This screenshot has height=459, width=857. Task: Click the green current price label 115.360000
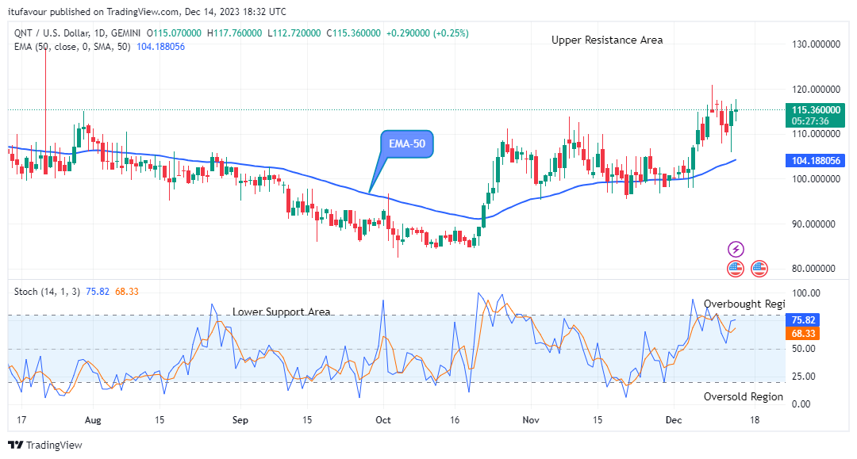pyautogui.click(x=815, y=116)
